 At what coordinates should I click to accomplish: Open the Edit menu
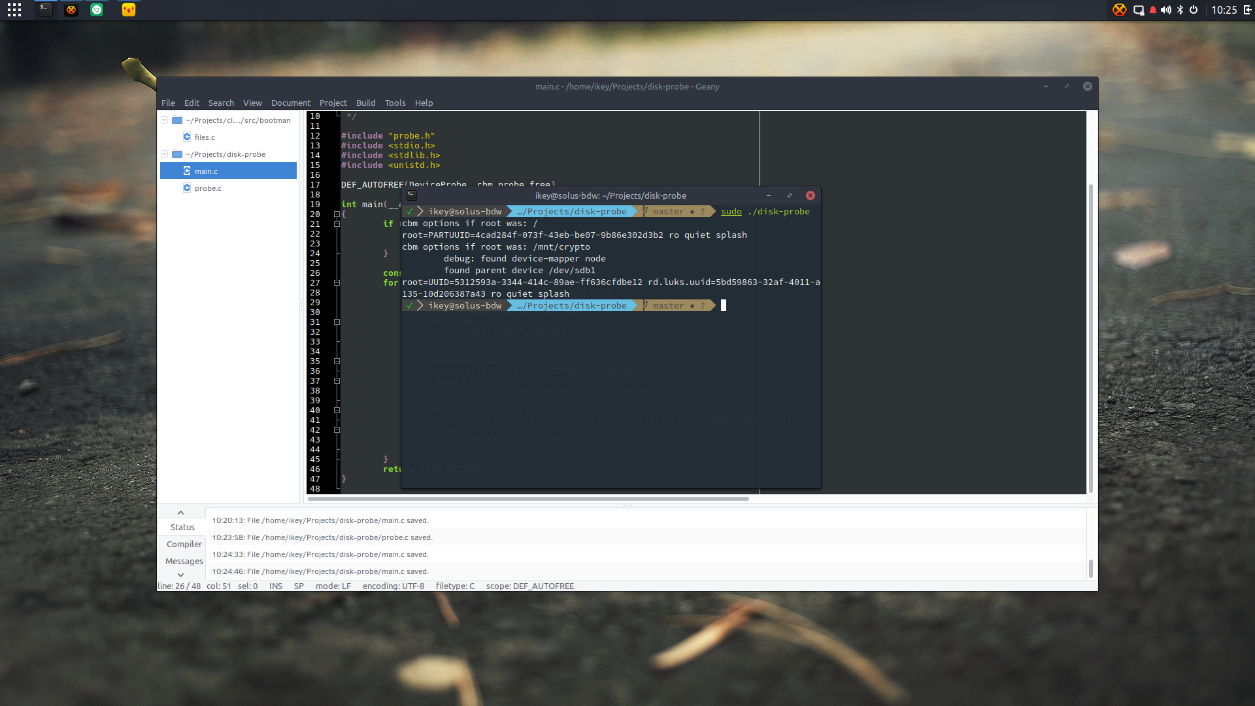[x=192, y=103]
